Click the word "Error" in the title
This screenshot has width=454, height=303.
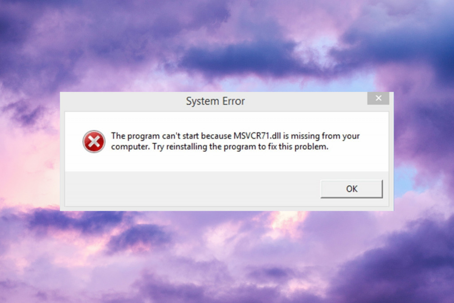pyautogui.click(x=233, y=101)
